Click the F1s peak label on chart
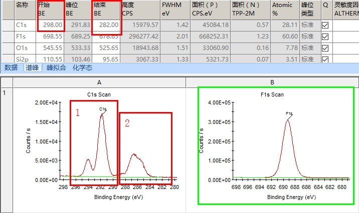Screen dimensions: 359x213 tap(289, 114)
